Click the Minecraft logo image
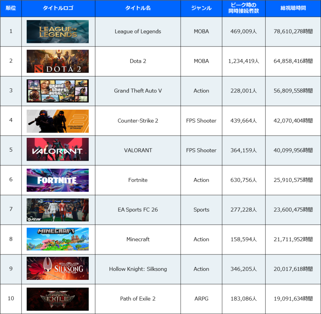This screenshot has width=321, height=314. [58, 239]
